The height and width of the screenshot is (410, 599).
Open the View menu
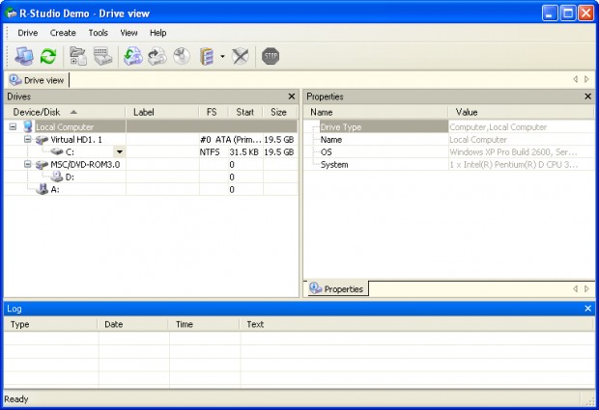pyautogui.click(x=128, y=33)
